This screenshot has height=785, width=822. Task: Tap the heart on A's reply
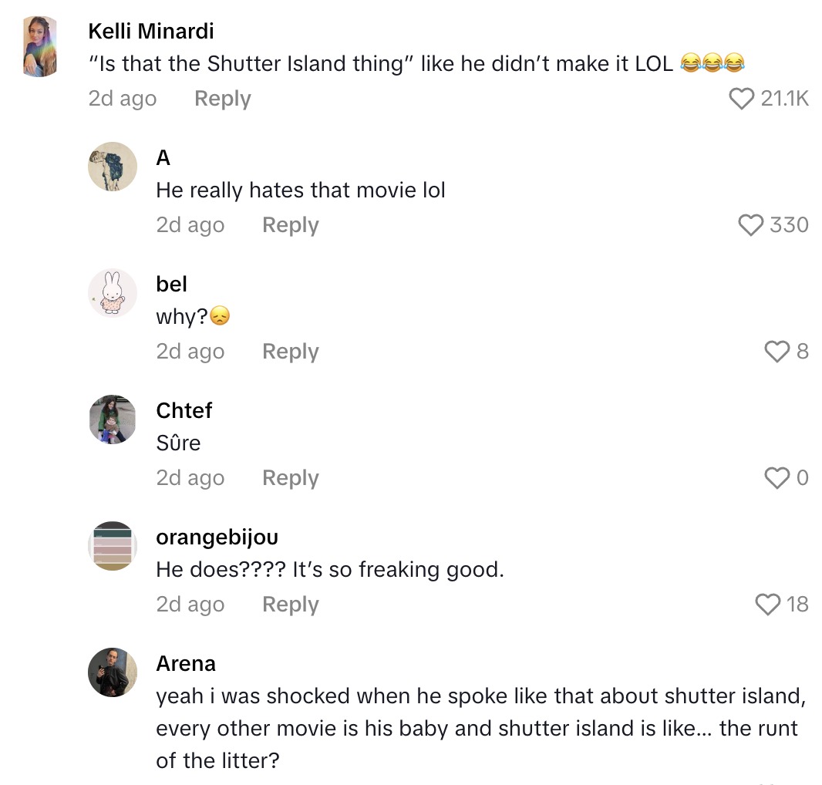point(750,224)
